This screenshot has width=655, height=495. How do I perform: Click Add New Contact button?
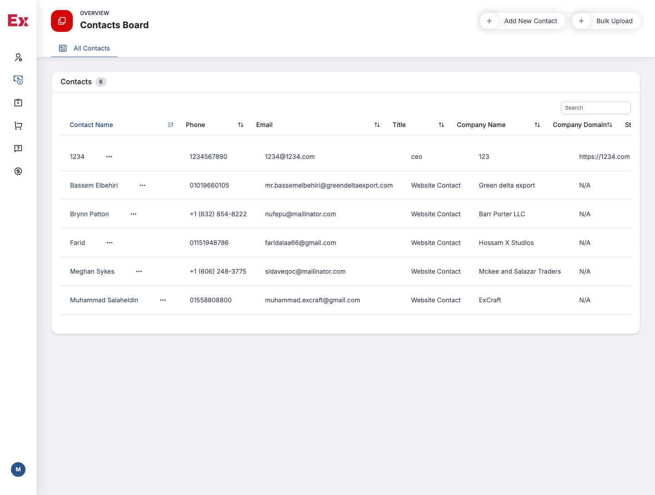point(522,21)
